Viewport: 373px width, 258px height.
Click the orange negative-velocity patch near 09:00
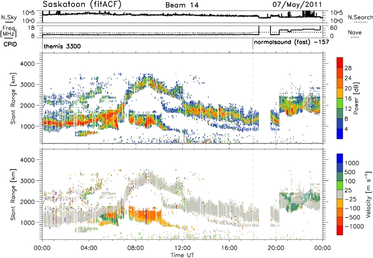[145, 215]
